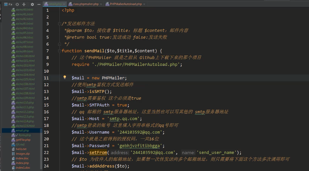Select email.php in the project tree

(23, 130)
